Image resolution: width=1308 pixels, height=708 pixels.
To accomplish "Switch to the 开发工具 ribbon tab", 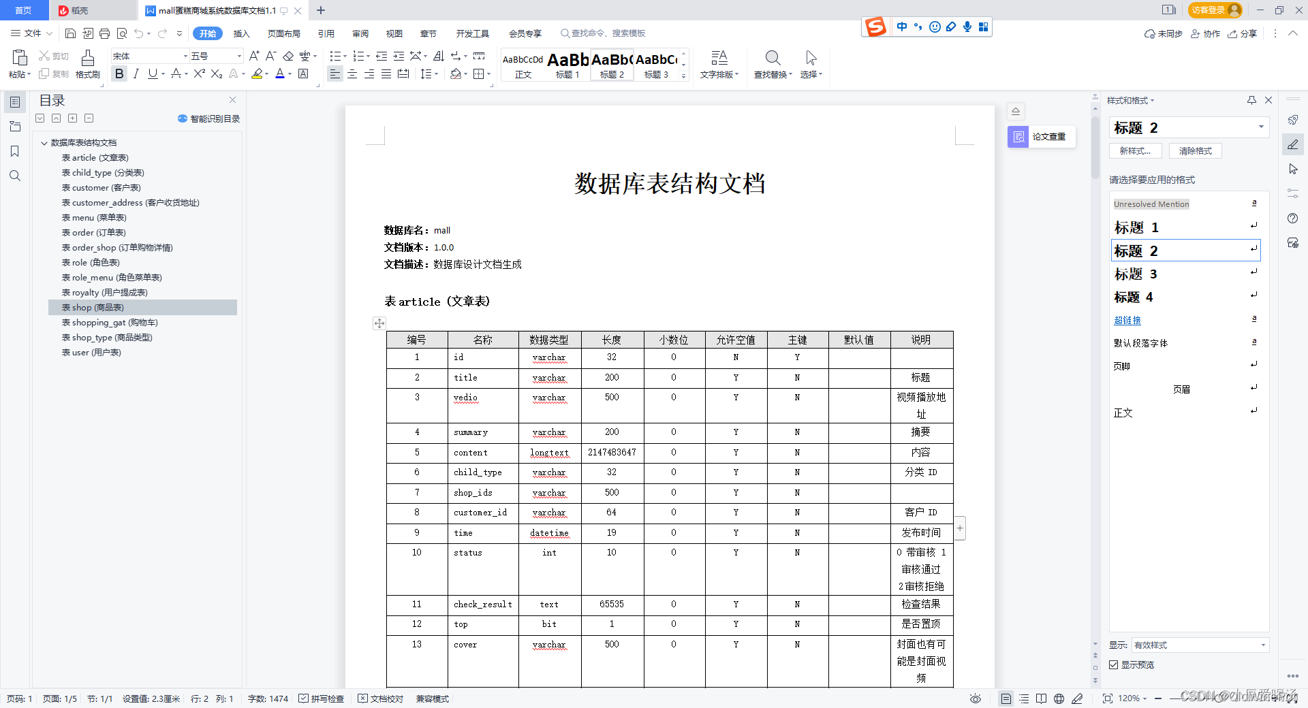I will point(473,33).
